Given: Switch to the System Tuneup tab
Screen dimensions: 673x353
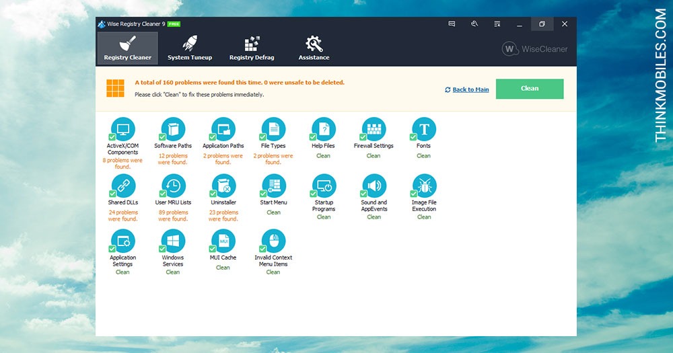Looking at the screenshot, I should click(190, 48).
